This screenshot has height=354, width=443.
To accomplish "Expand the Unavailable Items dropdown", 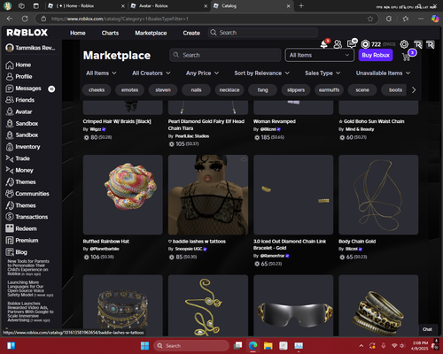I will tap(383, 73).
